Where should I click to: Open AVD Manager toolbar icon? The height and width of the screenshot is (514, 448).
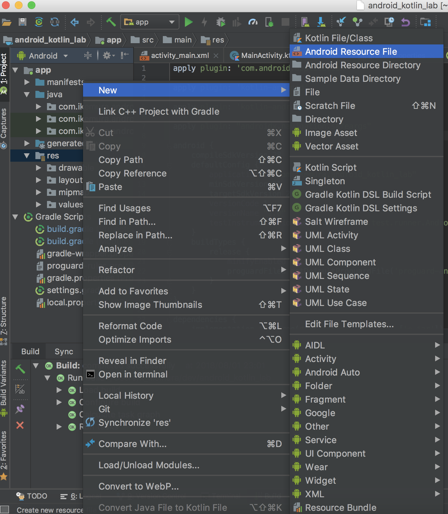(x=305, y=22)
